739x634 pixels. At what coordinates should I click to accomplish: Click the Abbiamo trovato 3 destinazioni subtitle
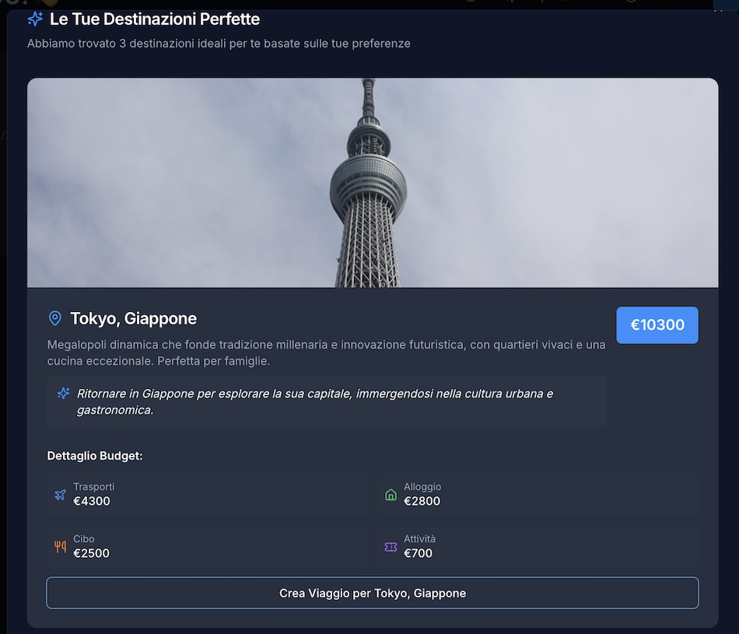(x=219, y=44)
